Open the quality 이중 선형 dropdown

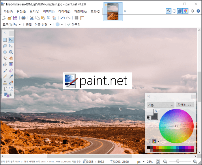(50, 24)
